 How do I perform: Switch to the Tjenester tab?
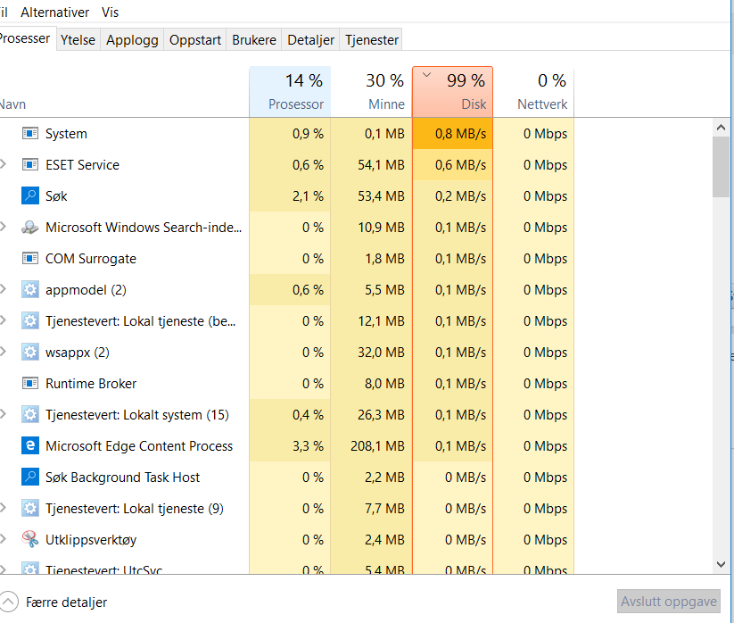372,40
